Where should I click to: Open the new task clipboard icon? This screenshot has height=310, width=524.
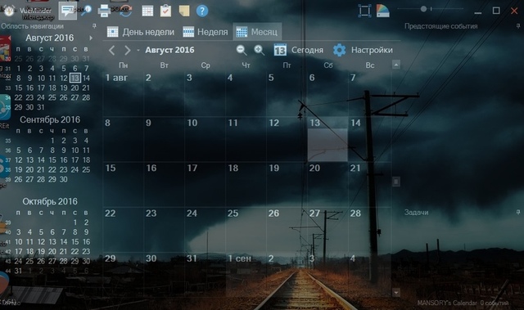pos(165,11)
